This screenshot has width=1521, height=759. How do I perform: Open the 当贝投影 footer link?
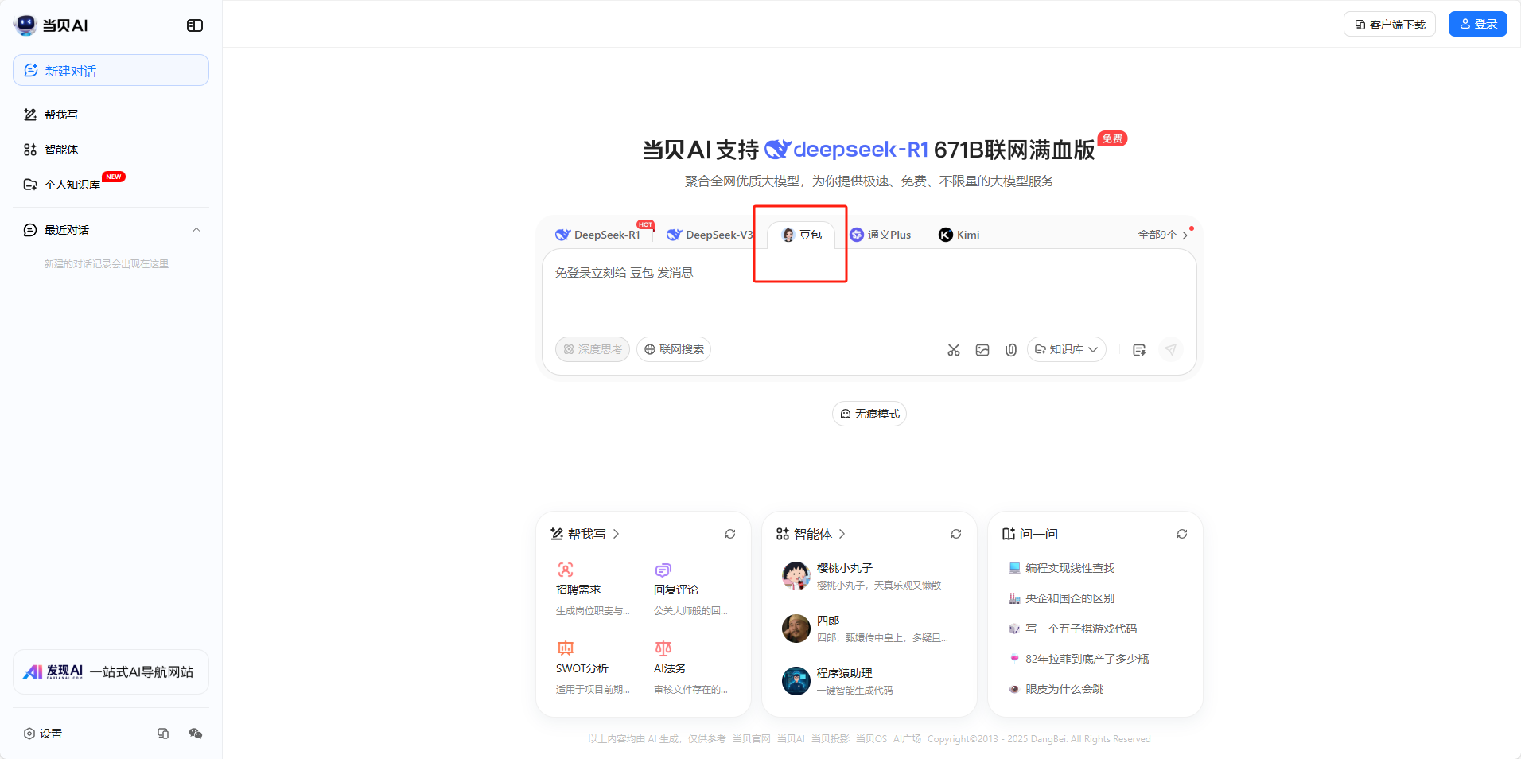click(x=830, y=739)
